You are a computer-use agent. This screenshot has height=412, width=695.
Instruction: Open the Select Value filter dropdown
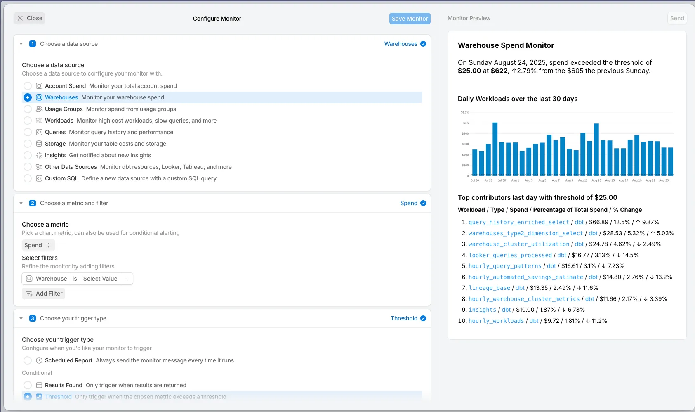coord(100,279)
